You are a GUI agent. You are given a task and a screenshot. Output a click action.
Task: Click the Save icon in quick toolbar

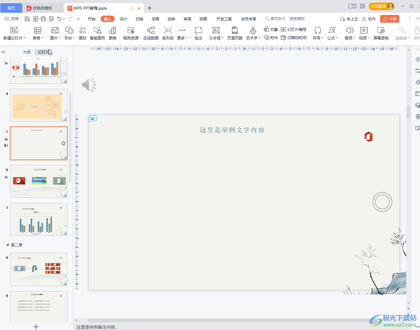click(27, 19)
